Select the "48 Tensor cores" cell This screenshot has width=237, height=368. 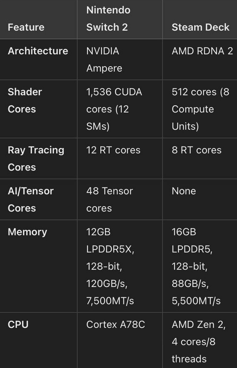tap(109, 199)
